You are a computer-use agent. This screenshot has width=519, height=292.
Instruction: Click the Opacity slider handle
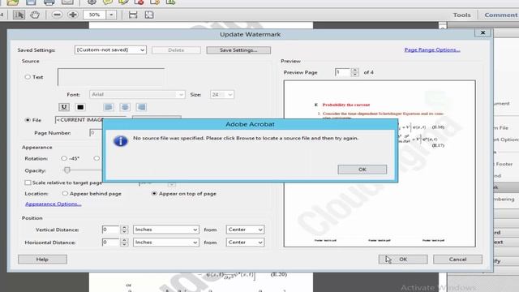(x=67, y=170)
